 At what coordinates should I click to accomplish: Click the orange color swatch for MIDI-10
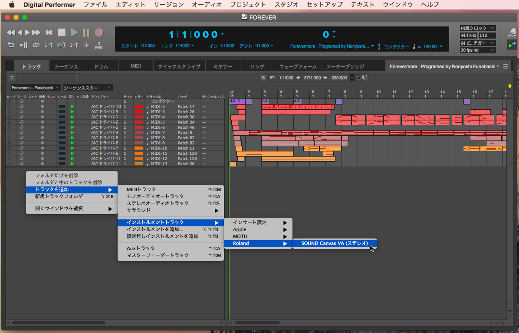coord(139,148)
